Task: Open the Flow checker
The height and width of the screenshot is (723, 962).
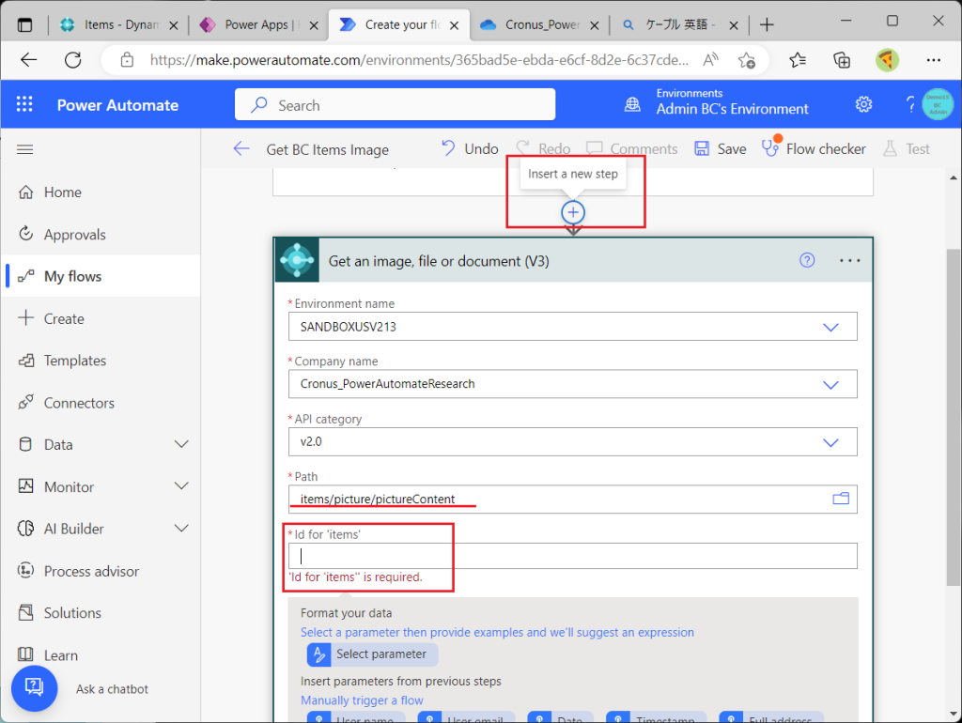Action: click(x=814, y=149)
